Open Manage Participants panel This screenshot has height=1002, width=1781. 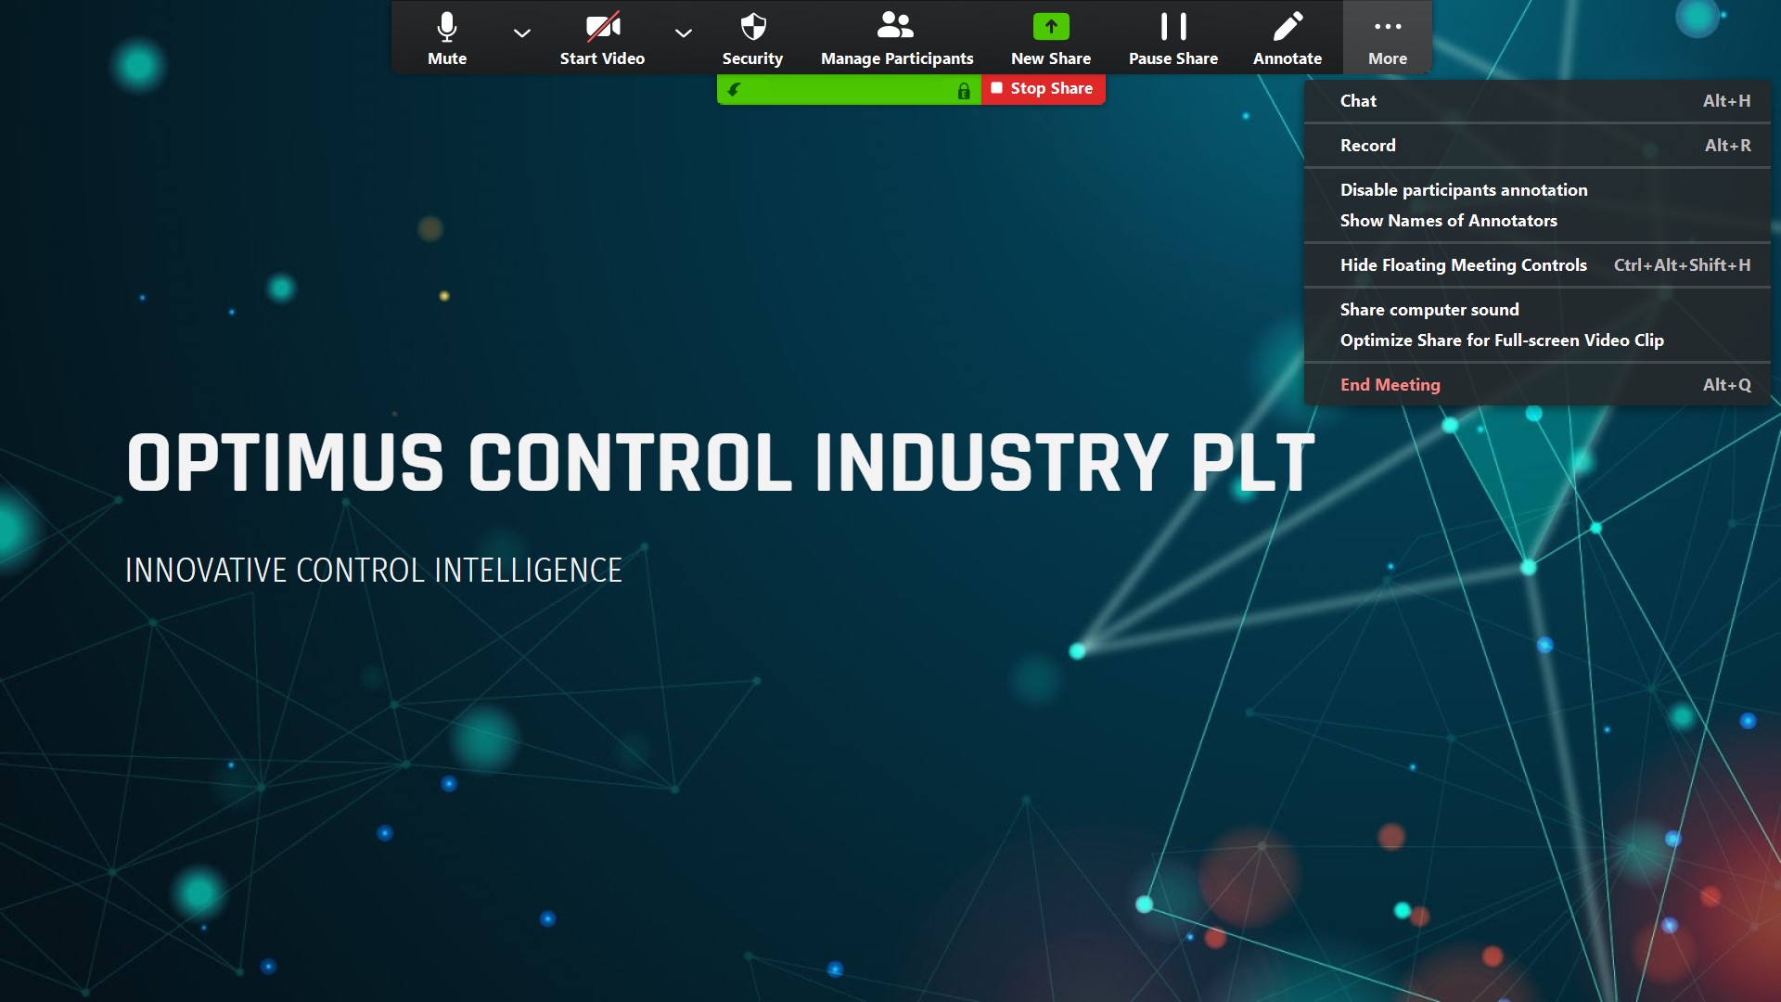(897, 38)
